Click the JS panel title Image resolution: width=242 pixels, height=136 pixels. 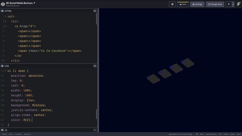click(x=6, y=130)
